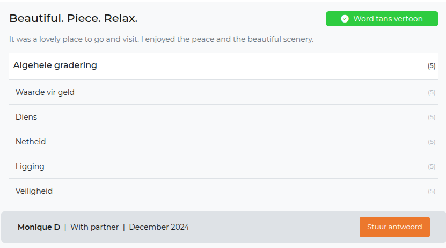Click the score beside "Netheid"
Screen dimensions: 446x248
coord(432,142)
